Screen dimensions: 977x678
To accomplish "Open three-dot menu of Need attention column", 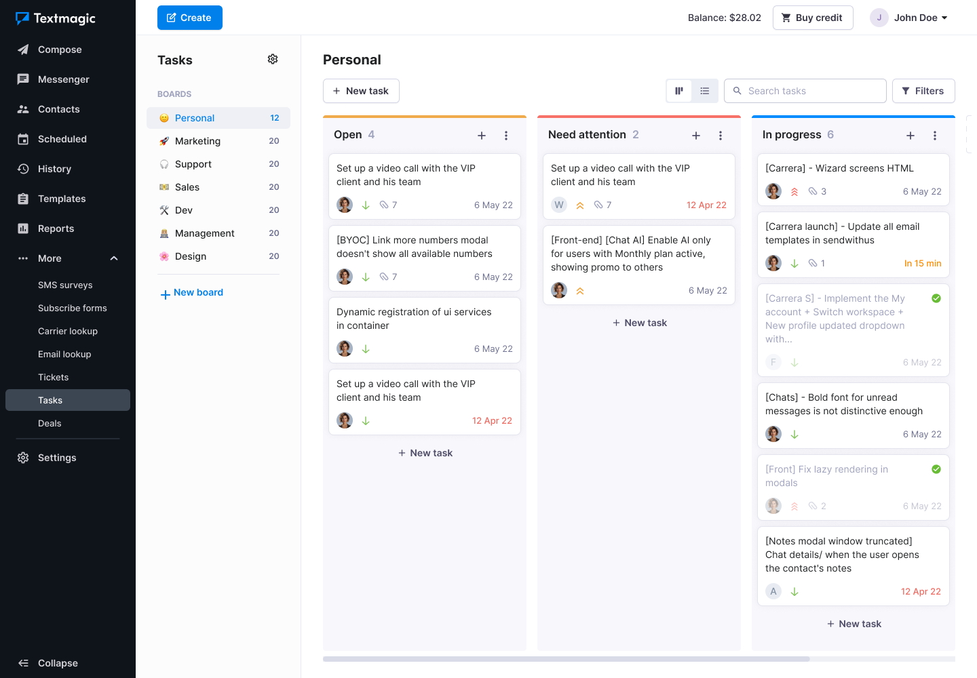I will (721, 136).
